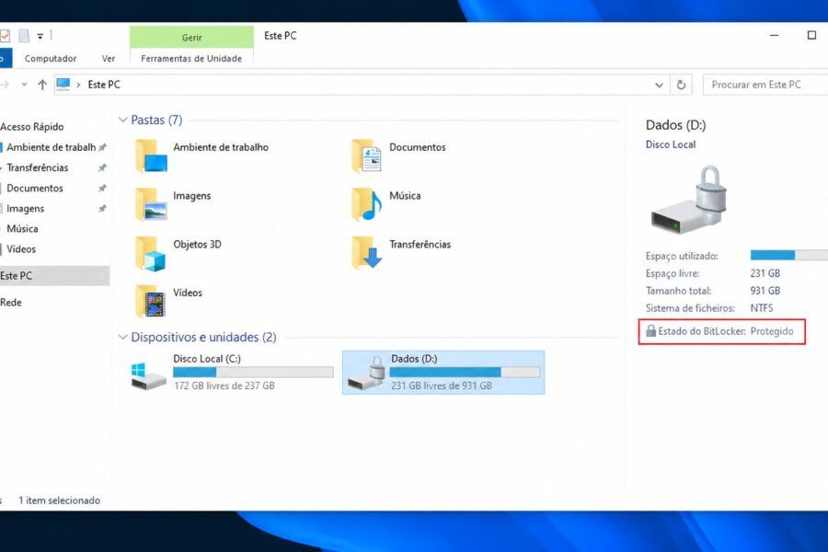The height and width of the screenshot is (552, 828).
Task: Select Transferências in navigation pane
Action: [x=38, y=167]
